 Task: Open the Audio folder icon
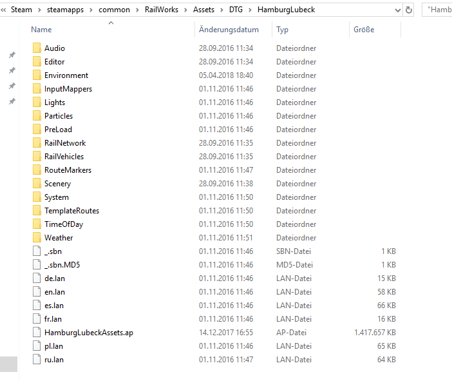coord(37,48)
